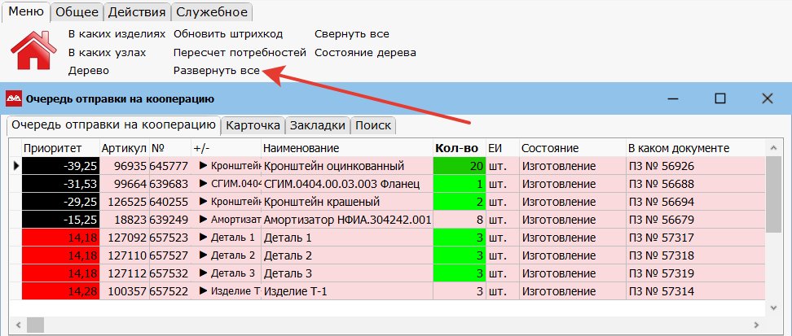Open the Закладки tab

click(318, 125)
